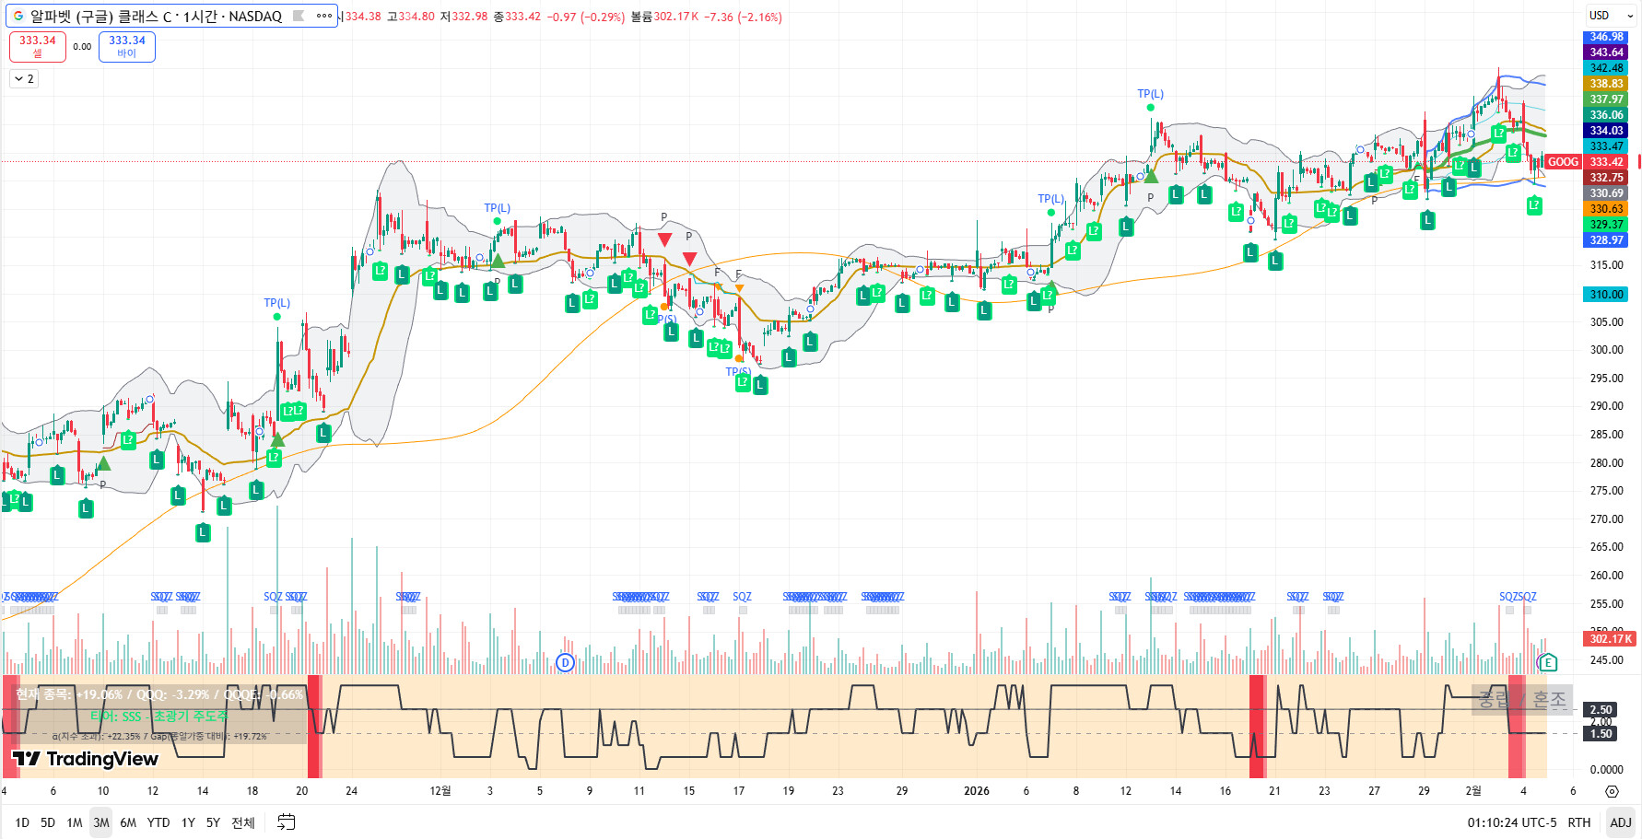Toggle ADJ adjusted data
The image size is (1642, 839).
[x=1620, y=822]
